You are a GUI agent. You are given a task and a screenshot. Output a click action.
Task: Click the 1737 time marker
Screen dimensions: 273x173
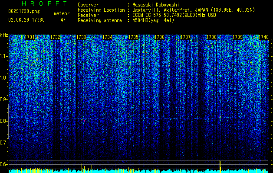tap(186, 37)
